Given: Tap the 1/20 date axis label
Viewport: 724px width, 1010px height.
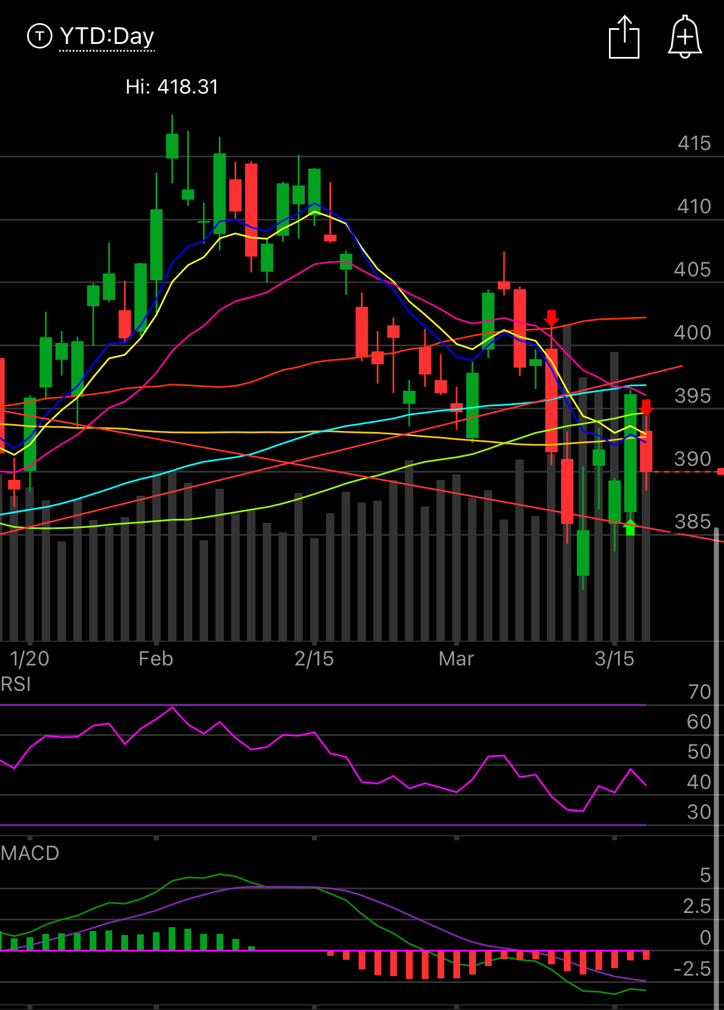Looking at the screenshot, I should (x=29, y=659).
